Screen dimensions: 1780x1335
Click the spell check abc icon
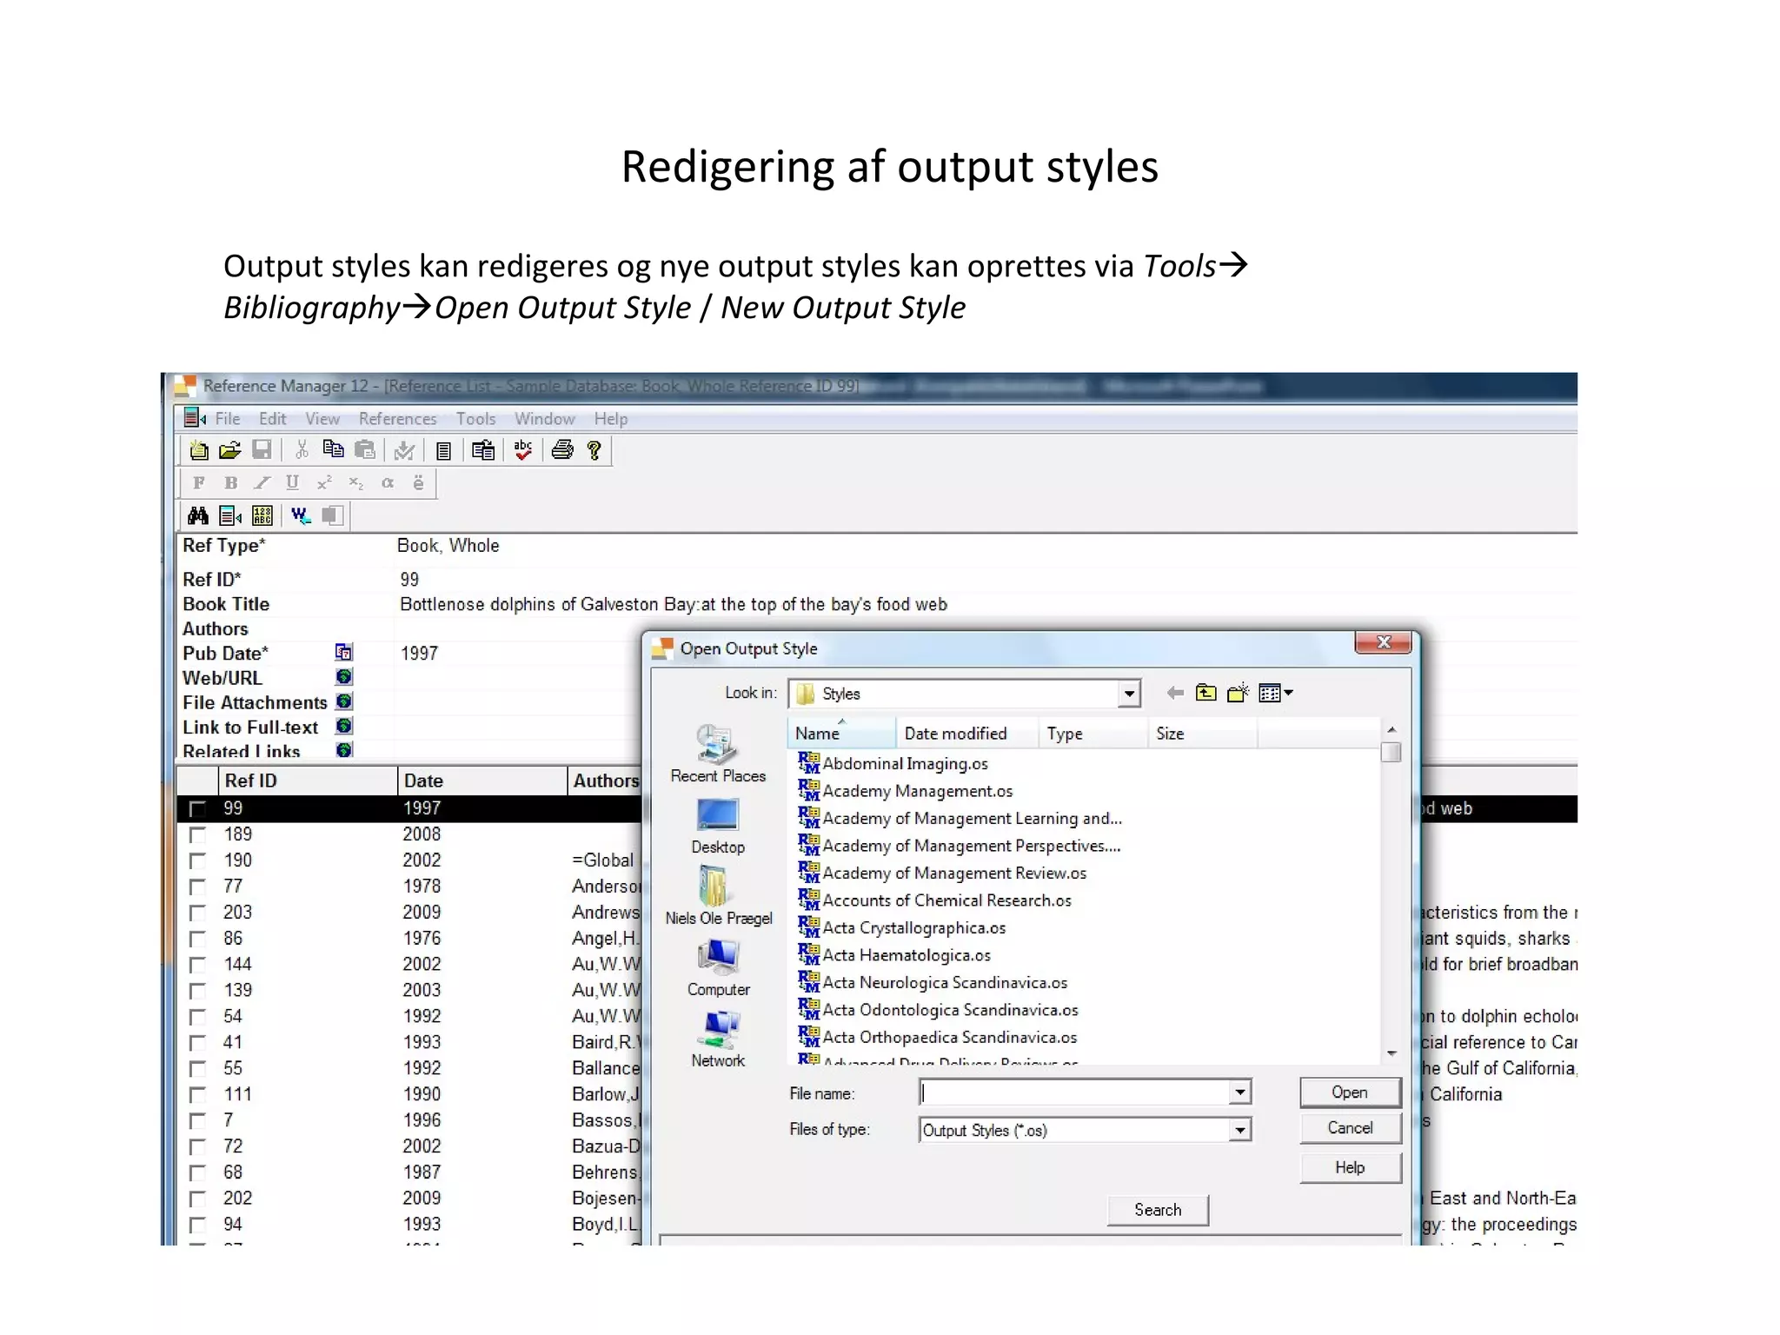point(523,450)
